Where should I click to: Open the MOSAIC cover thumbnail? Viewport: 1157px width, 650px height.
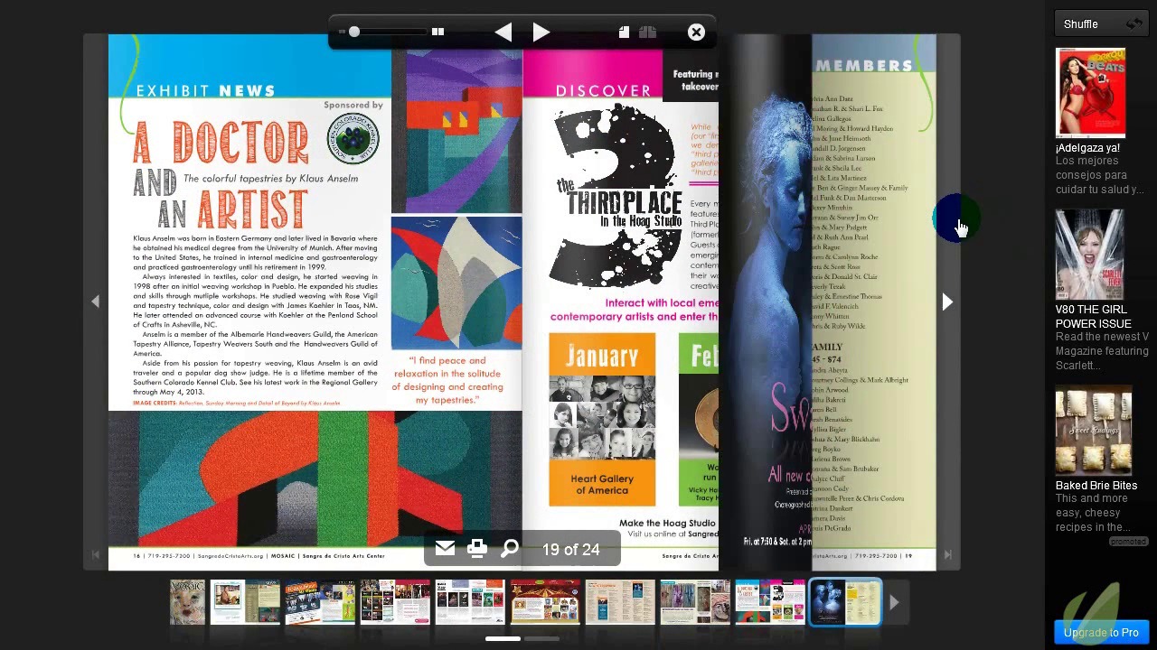187,602
